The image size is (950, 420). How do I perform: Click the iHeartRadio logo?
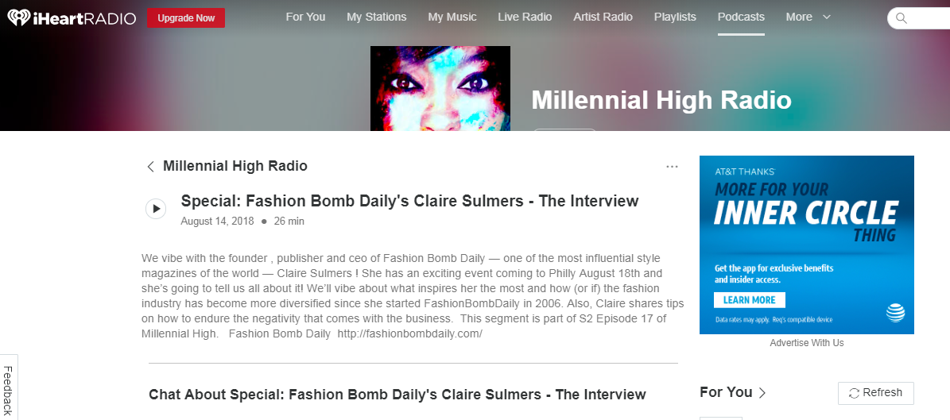(x=72, y=18)
